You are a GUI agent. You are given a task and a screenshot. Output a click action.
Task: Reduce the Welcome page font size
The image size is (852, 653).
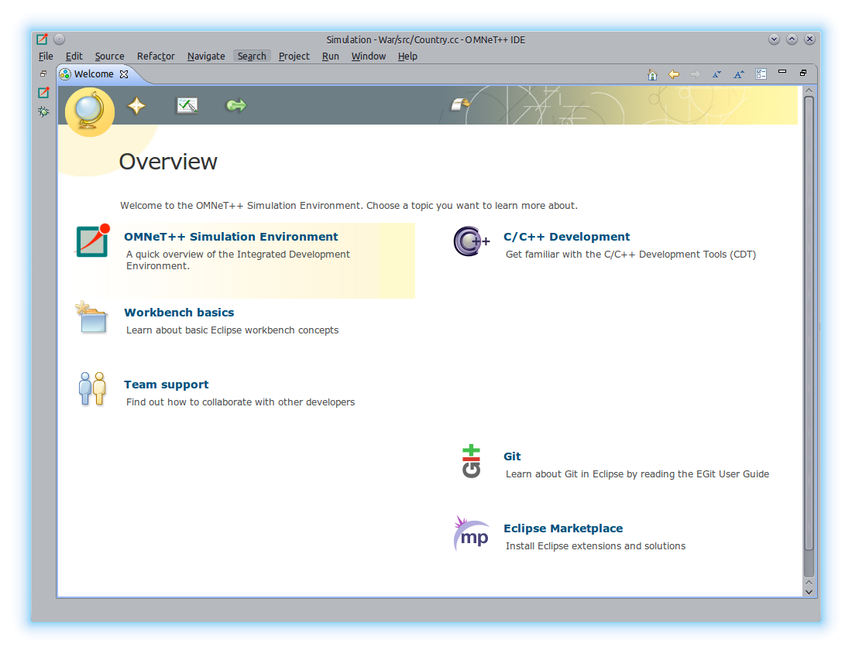716,74
